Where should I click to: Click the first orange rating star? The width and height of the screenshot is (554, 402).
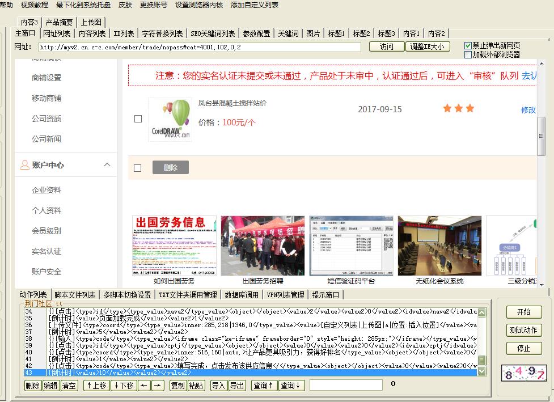pos(447,108)
